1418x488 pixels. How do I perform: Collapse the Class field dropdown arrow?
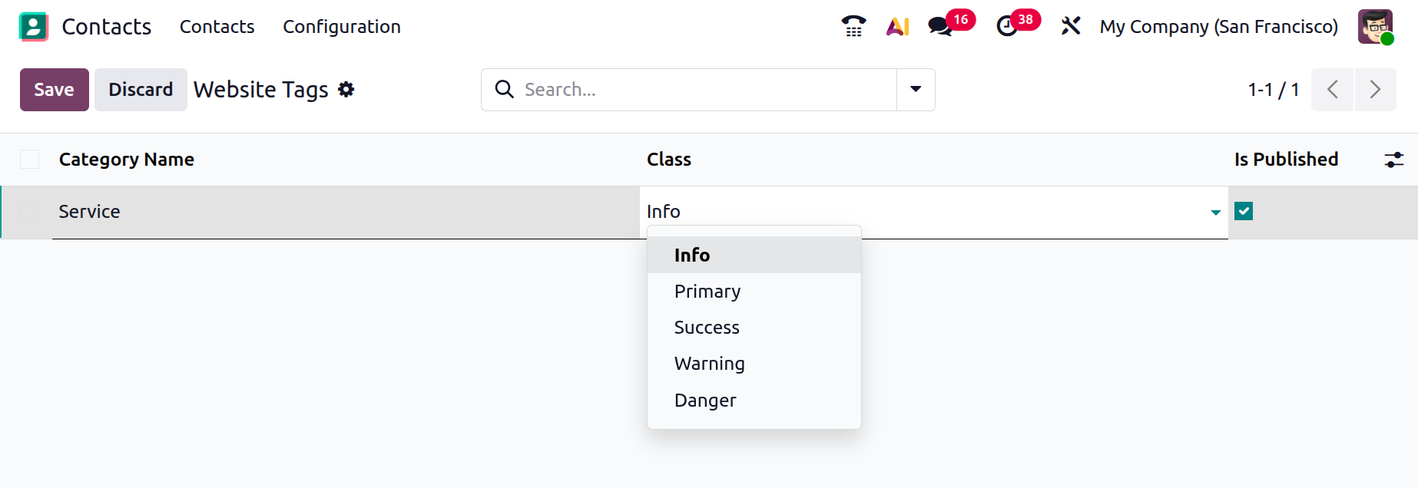point(1215,213)
